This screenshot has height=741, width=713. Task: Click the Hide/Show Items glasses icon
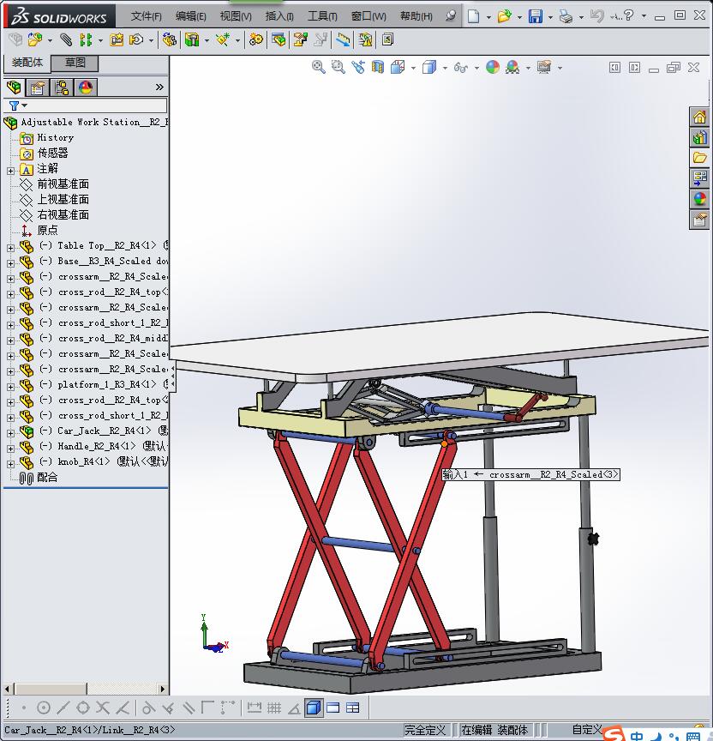coord(460,68)
